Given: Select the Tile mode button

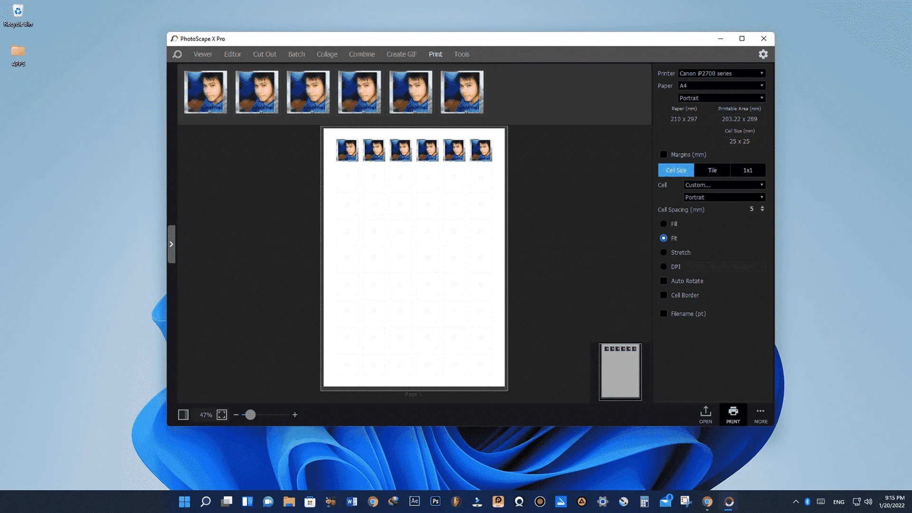Looking at the screenshot, I should [712, 170].
